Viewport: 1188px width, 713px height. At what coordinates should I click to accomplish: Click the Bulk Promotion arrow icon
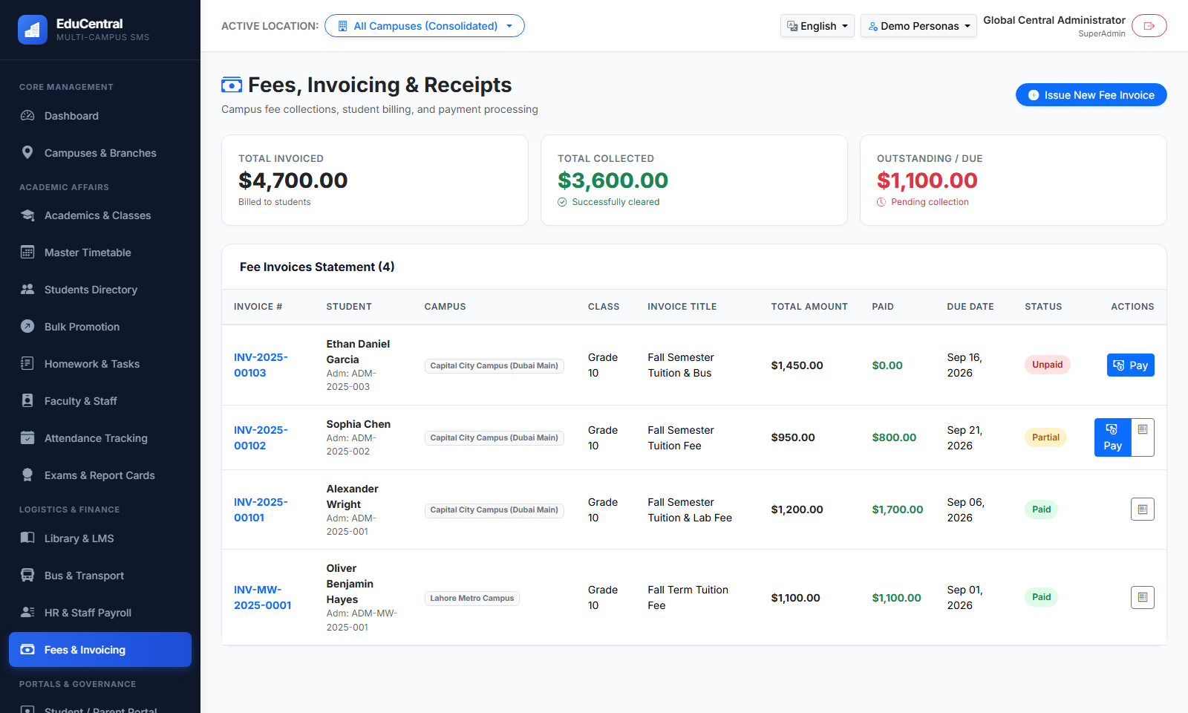(x=27, y=327)
